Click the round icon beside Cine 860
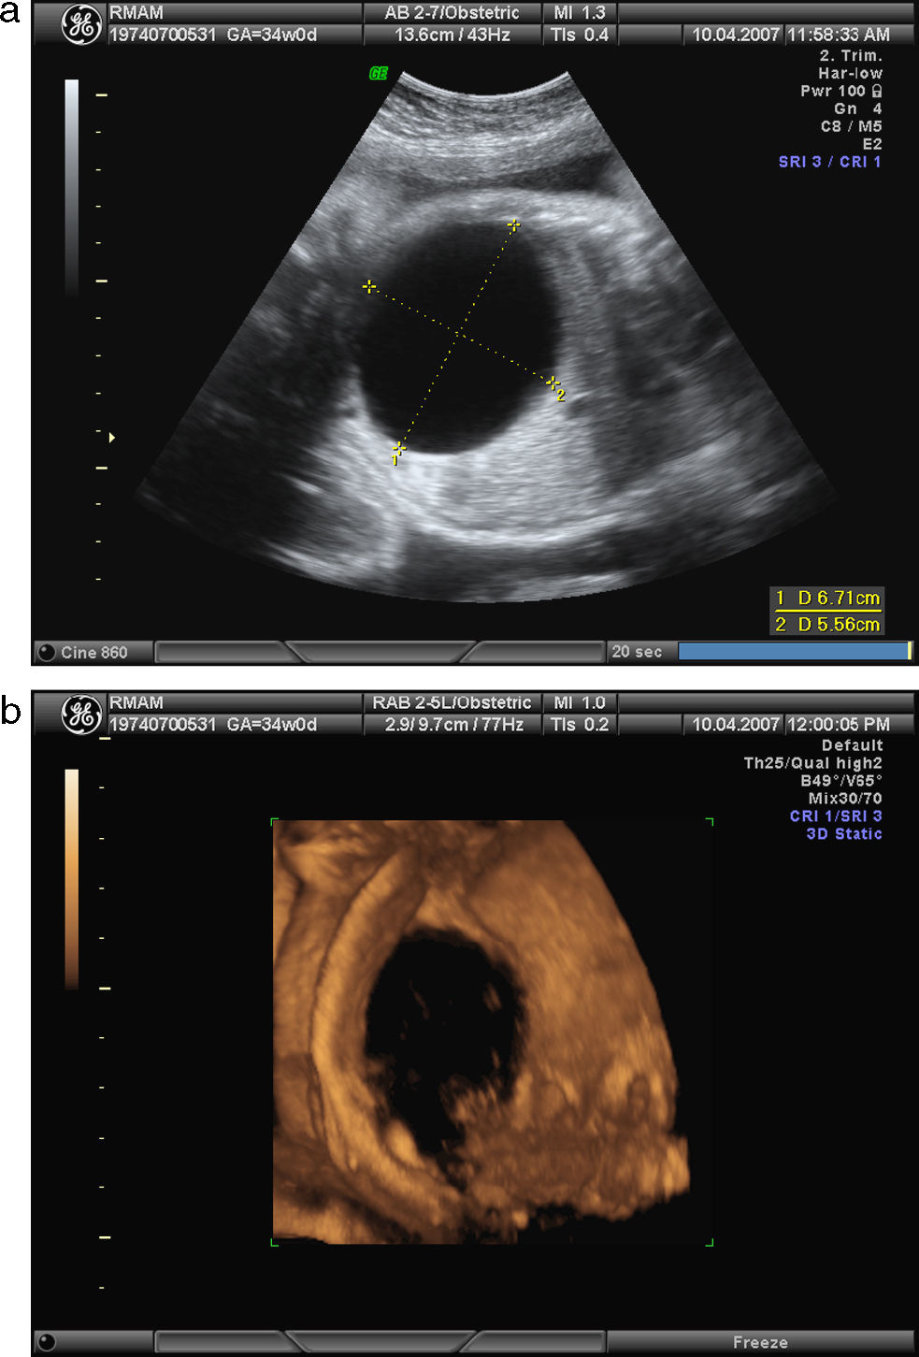This screenshot has width=919, height=1357. 46,652
